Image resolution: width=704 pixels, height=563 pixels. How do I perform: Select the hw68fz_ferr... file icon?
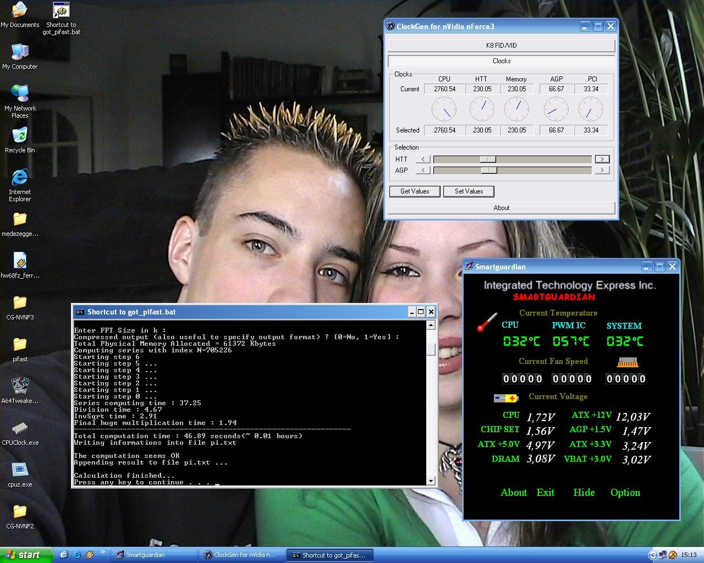tap(20, 266)
